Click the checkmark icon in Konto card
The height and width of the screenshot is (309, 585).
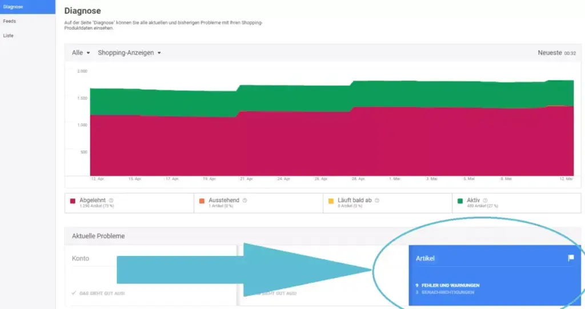coord(74,293)
